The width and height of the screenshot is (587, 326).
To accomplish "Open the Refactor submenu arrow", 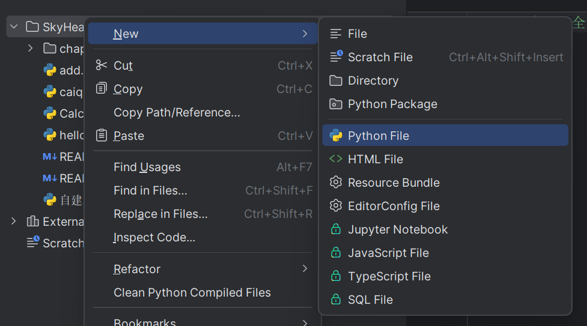I will click(305, 268).
